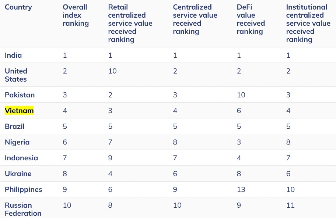Click the Ukraine row label
This screenshot has height=218, width=336.
(18, 174)
